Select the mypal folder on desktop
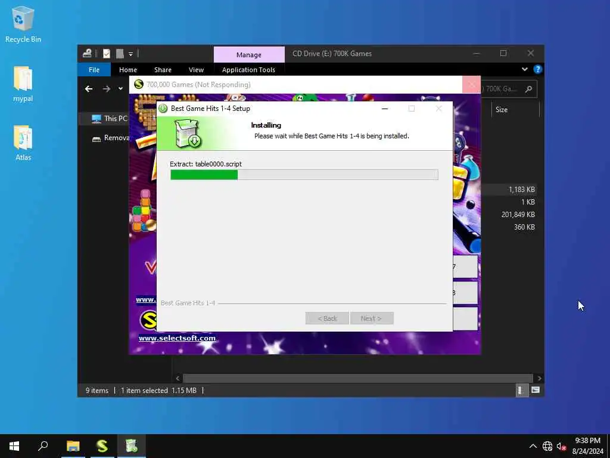Screen dimensions: 610x458 [x=23, y=84]
